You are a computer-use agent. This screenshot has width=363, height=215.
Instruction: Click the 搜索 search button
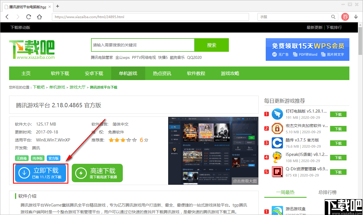tap(212, 45)
